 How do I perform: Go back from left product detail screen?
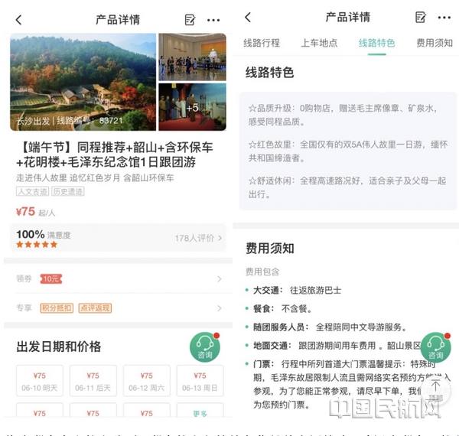point(18,20)
